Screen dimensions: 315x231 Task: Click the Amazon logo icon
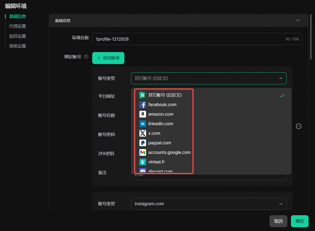(142, 114)
